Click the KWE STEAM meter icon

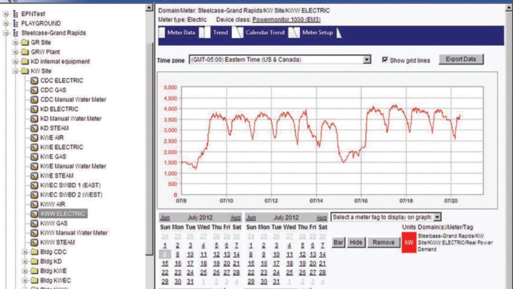34,176
